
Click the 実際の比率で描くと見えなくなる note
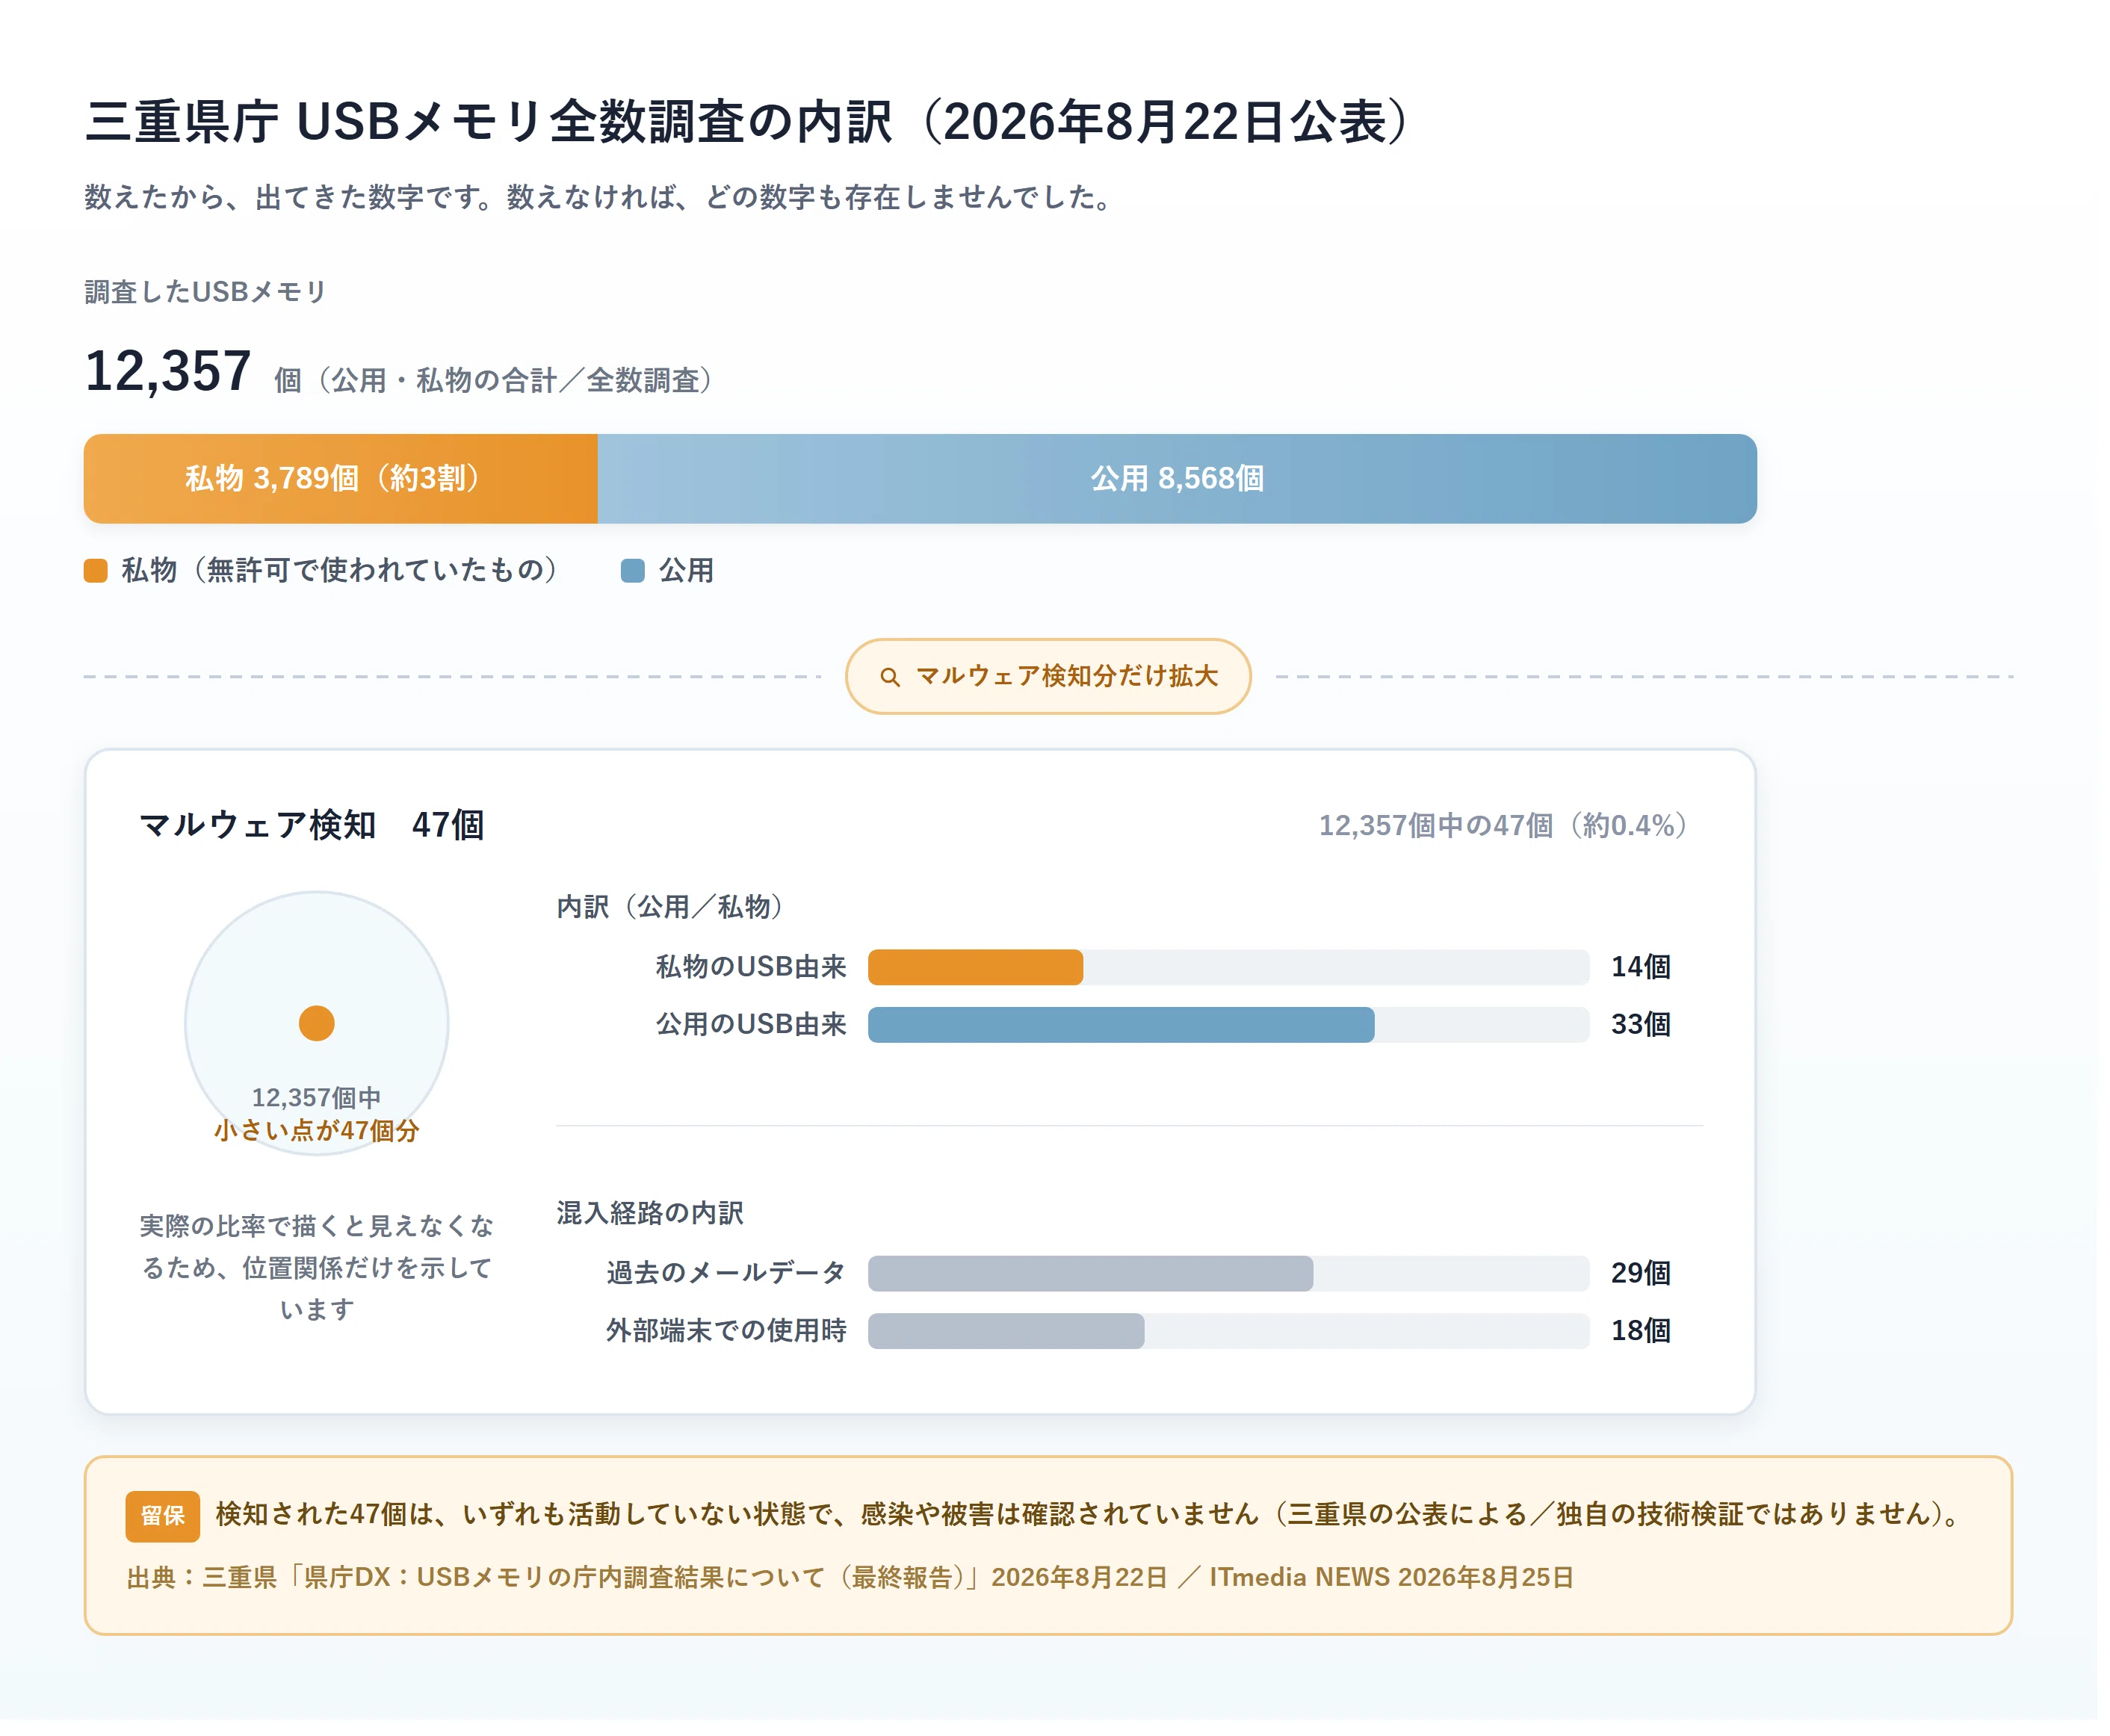(316, 1267)
